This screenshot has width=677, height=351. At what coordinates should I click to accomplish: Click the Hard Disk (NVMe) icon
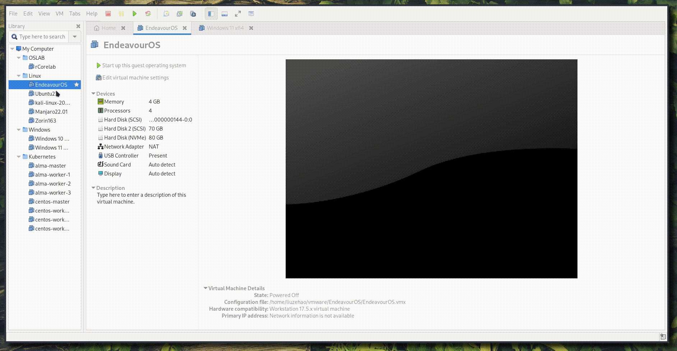click(101, 138)
